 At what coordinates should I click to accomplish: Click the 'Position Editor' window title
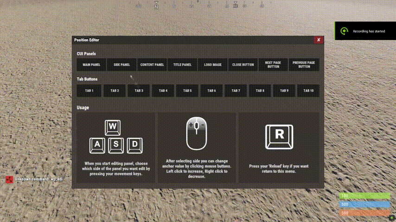click(x=87, y=40)
